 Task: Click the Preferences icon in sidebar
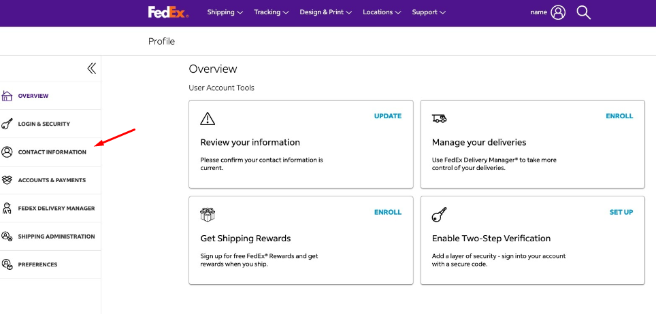(x=7, y=264)
